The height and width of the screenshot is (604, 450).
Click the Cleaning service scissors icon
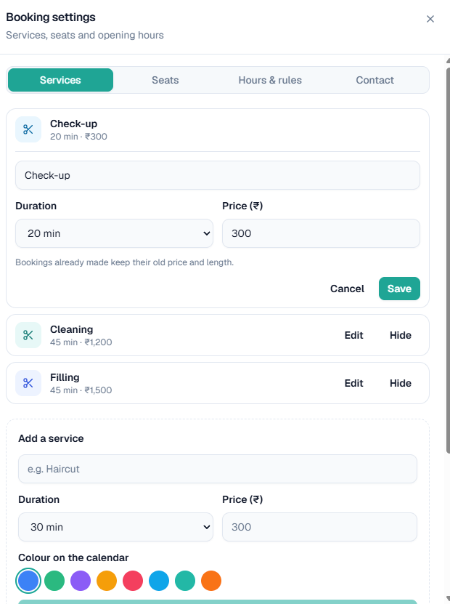tap(28, 335)
